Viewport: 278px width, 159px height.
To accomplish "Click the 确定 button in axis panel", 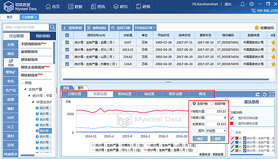I will tap(200, 139).
